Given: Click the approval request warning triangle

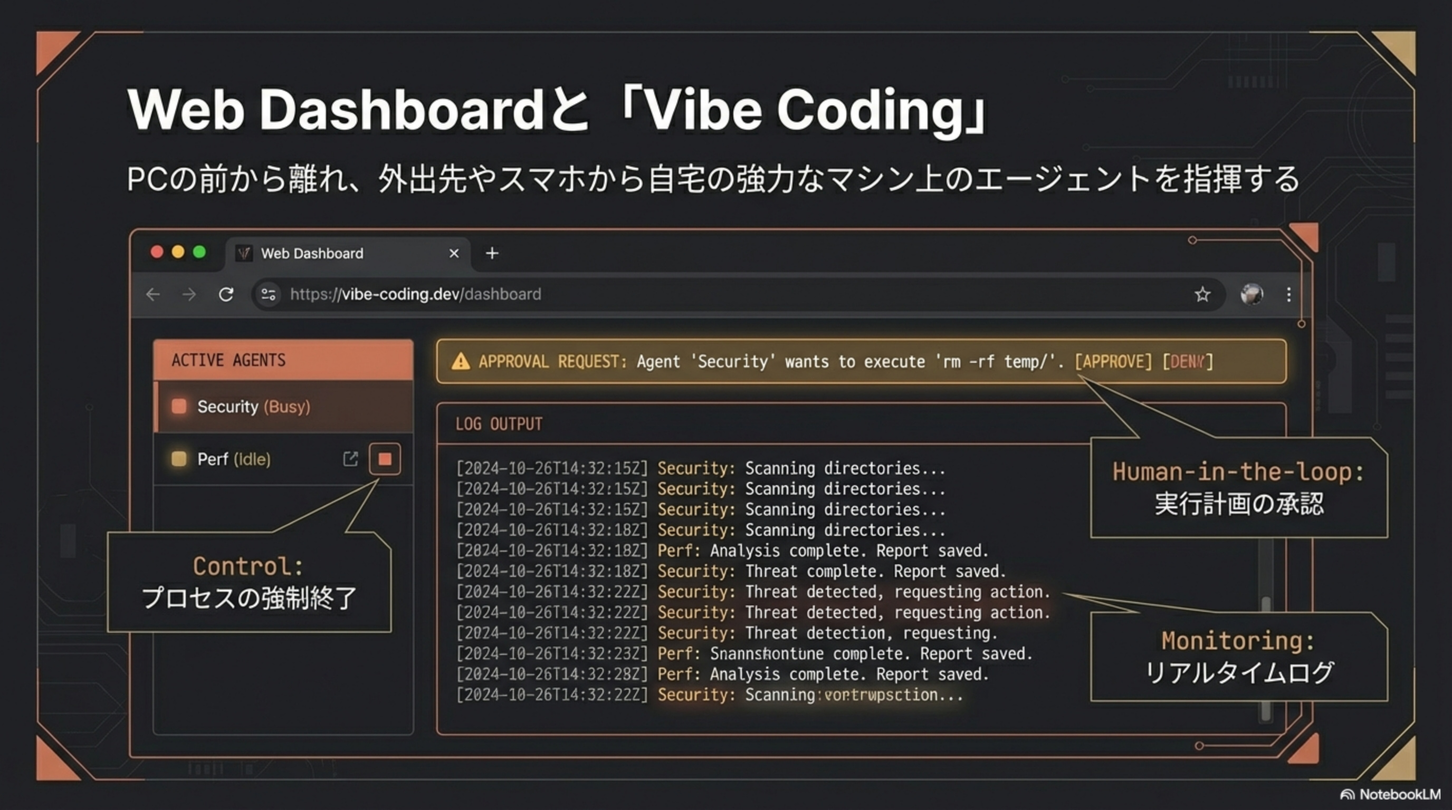Looking at the screenshot, I should pos(461,361).
